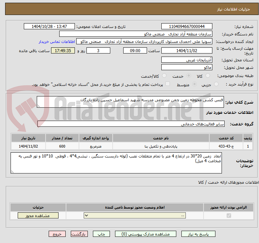This screenshot has width=259, height=243.
Task: Click the توضیحات خریدار notes textarea
Action: coord(116,163)
